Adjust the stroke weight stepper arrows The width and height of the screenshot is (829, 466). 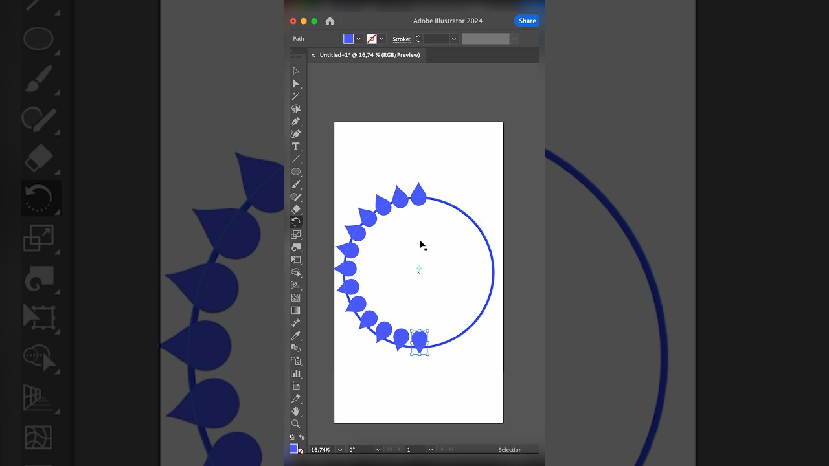[418, 39]
